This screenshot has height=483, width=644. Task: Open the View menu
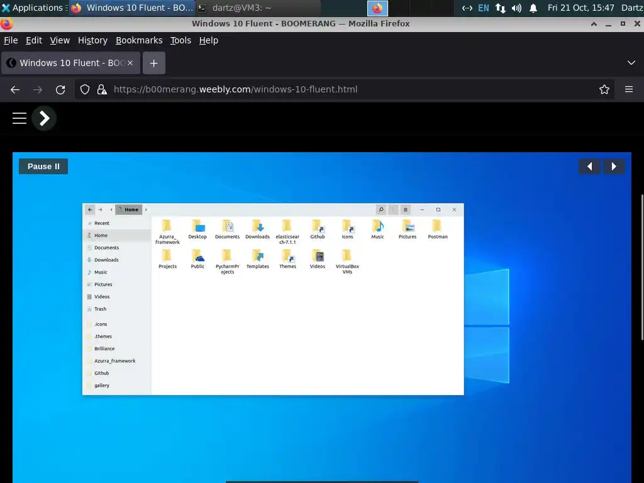coord(60,40)
